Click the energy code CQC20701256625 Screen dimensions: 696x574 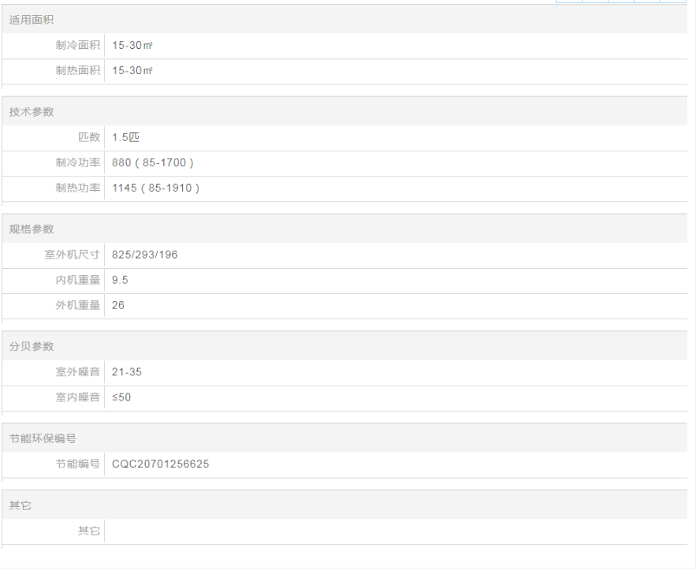coord(161,464)
